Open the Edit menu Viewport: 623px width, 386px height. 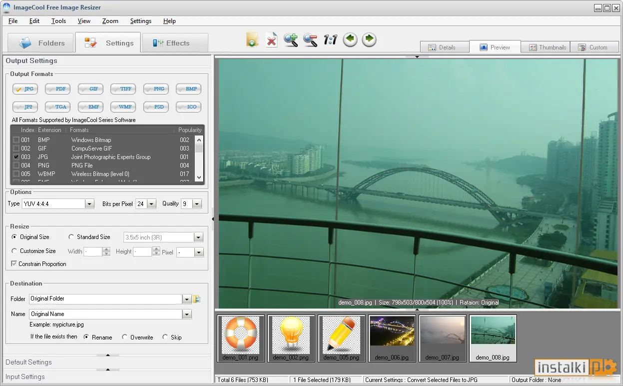pos(34,21)
